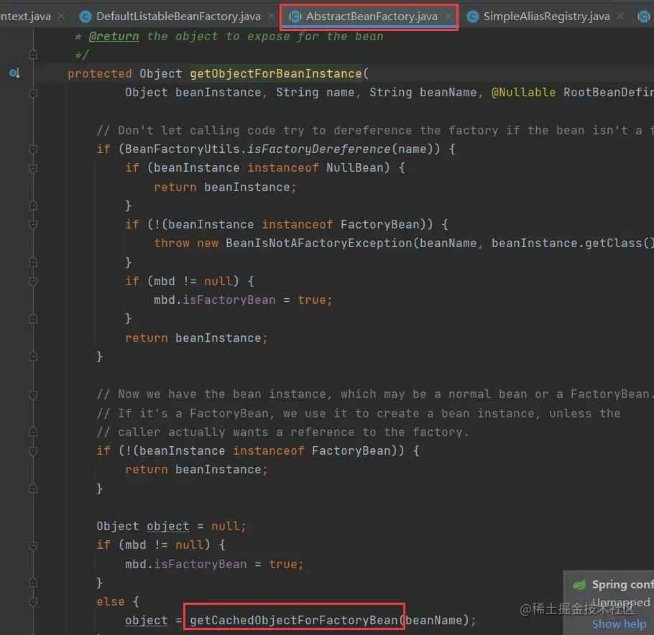Collapse the if block below the 'caller actually wants' comment

tap(33, 450)
